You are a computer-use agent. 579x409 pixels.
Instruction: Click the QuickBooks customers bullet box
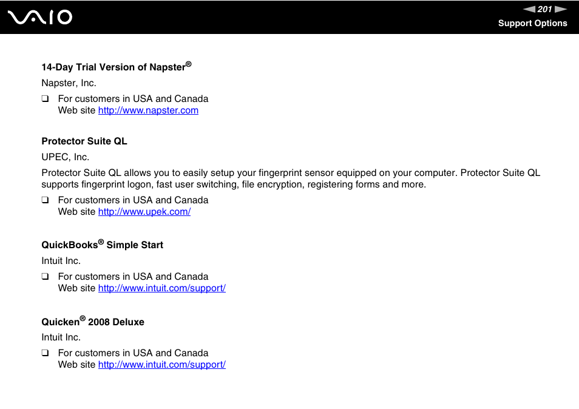pyautogui.click(x=45, y=276)
